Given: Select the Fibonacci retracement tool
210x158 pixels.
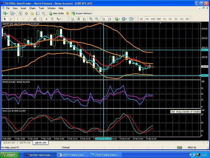Looking at the screenshot, I should coord(41,19).
